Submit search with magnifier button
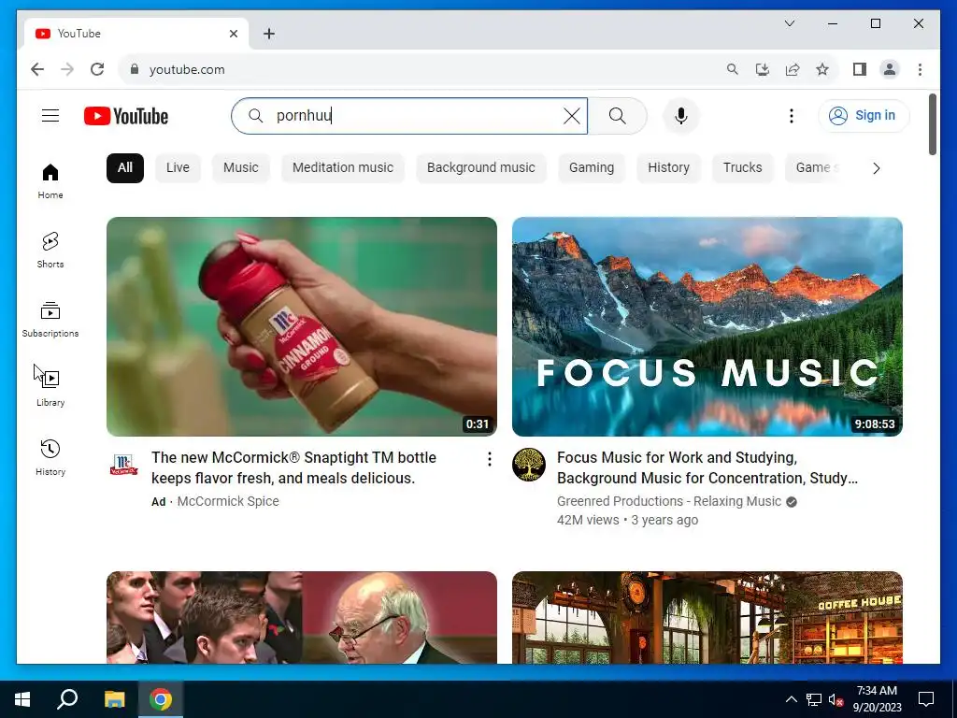The height and width of the screenshot is (718, 957). [617, 115]
